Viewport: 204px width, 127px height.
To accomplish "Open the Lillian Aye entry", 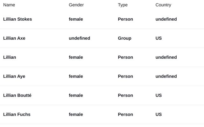I will pos(14,76).
